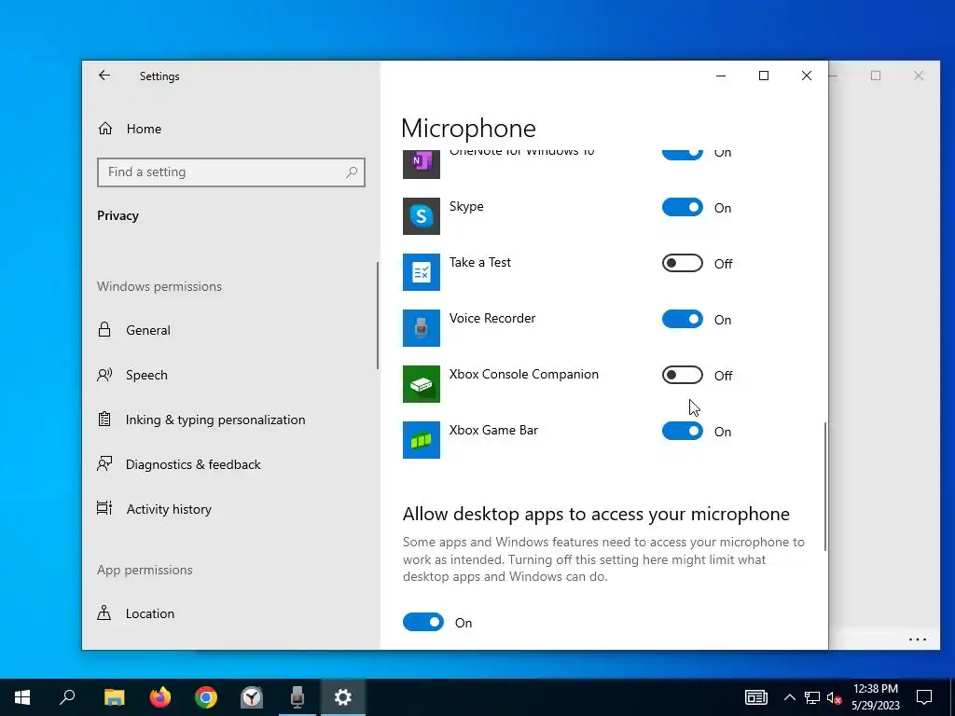The image size is (955, 716).
Task: Open the clock showing 12:38 PM
Action: coord(875,697)
